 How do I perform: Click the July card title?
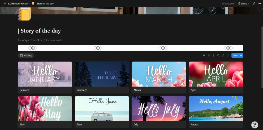[136, 125]
